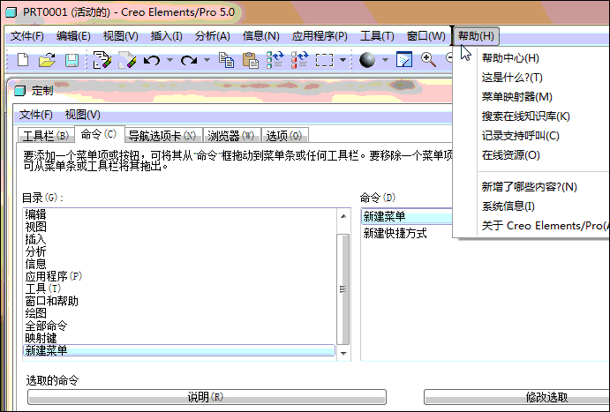Open an existing file via folder icon
The image size is (610, 412).
pyautogui.click(x=47, y=60)
